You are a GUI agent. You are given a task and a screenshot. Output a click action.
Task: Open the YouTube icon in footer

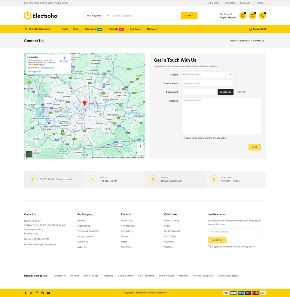pos(48,293)
